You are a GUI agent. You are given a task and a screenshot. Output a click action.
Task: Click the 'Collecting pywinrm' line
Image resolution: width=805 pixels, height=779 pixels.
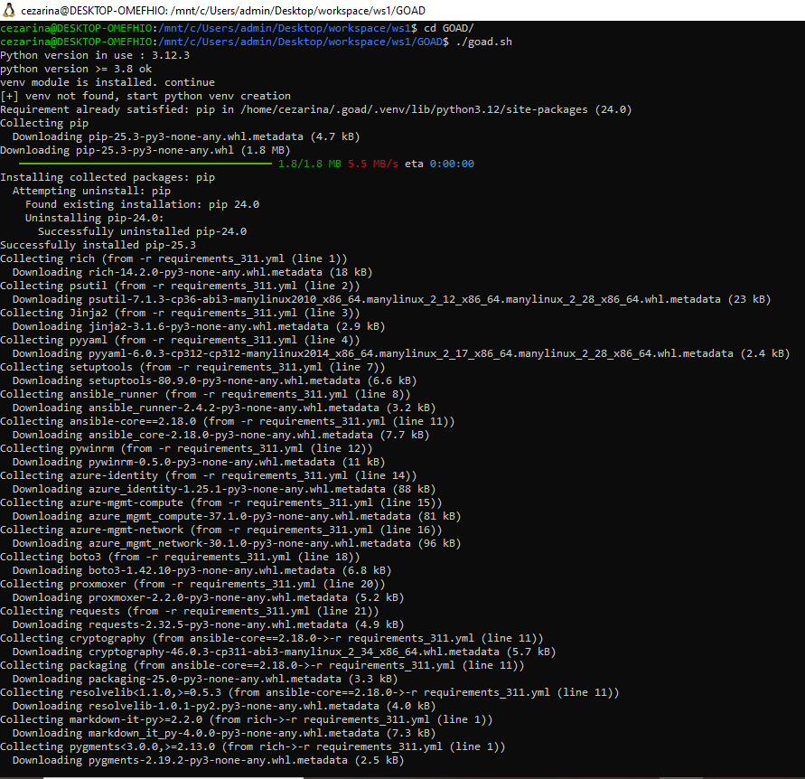coord(186,448)
